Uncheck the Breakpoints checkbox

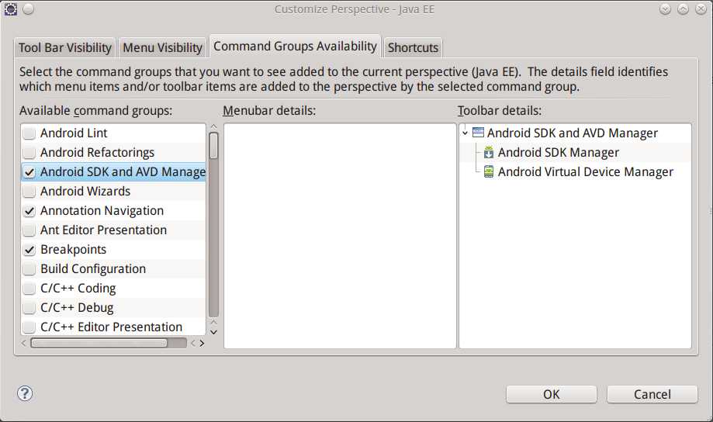29,250
